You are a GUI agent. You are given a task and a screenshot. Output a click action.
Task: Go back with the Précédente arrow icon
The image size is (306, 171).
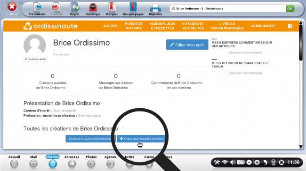click(37, 7)
